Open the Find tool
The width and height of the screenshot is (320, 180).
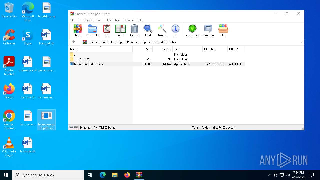pos(148,30)
